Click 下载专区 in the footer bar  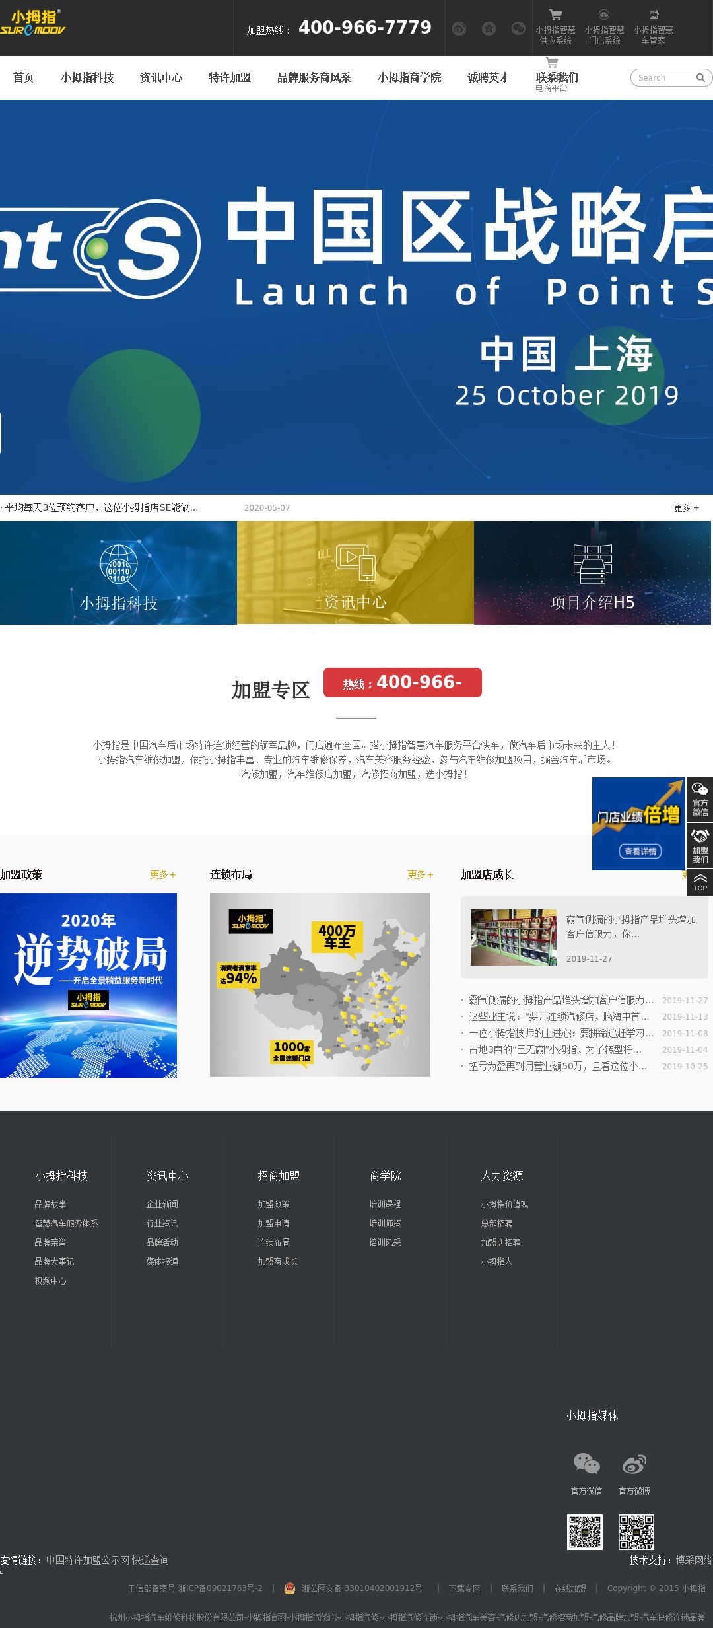coord(464,1588)
